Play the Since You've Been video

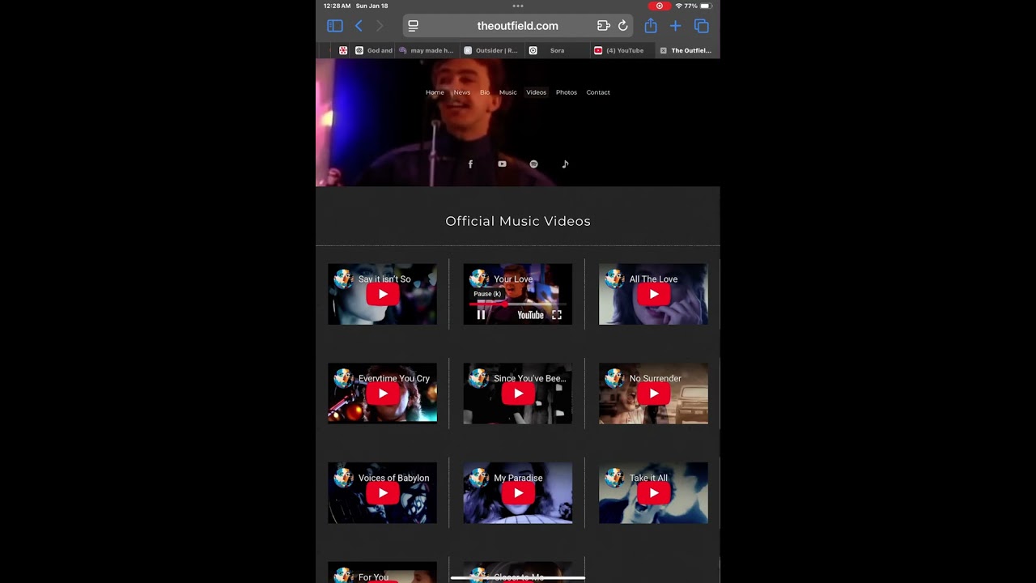(518, 394)
